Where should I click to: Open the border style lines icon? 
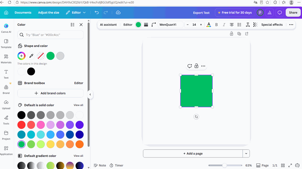[x=146, y=25]
